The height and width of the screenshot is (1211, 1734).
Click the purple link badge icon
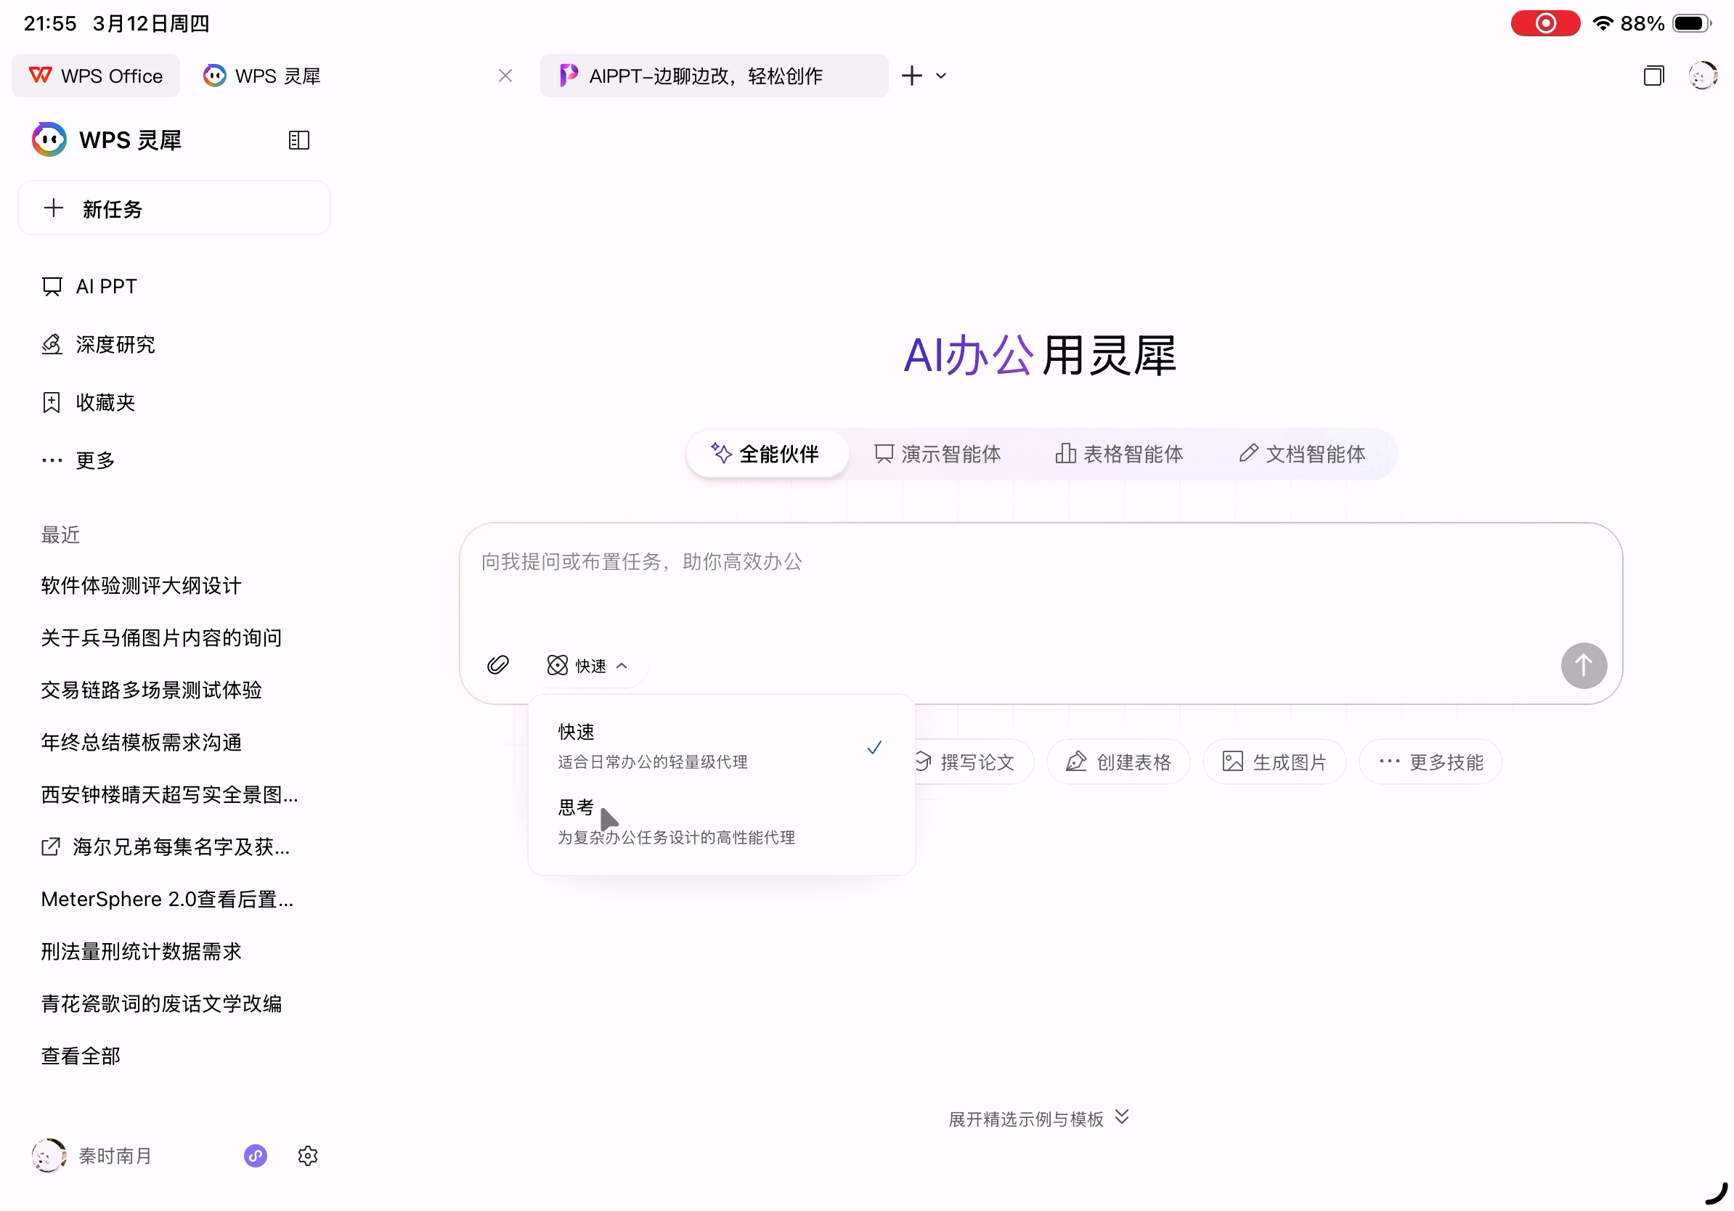[256, 1155]
